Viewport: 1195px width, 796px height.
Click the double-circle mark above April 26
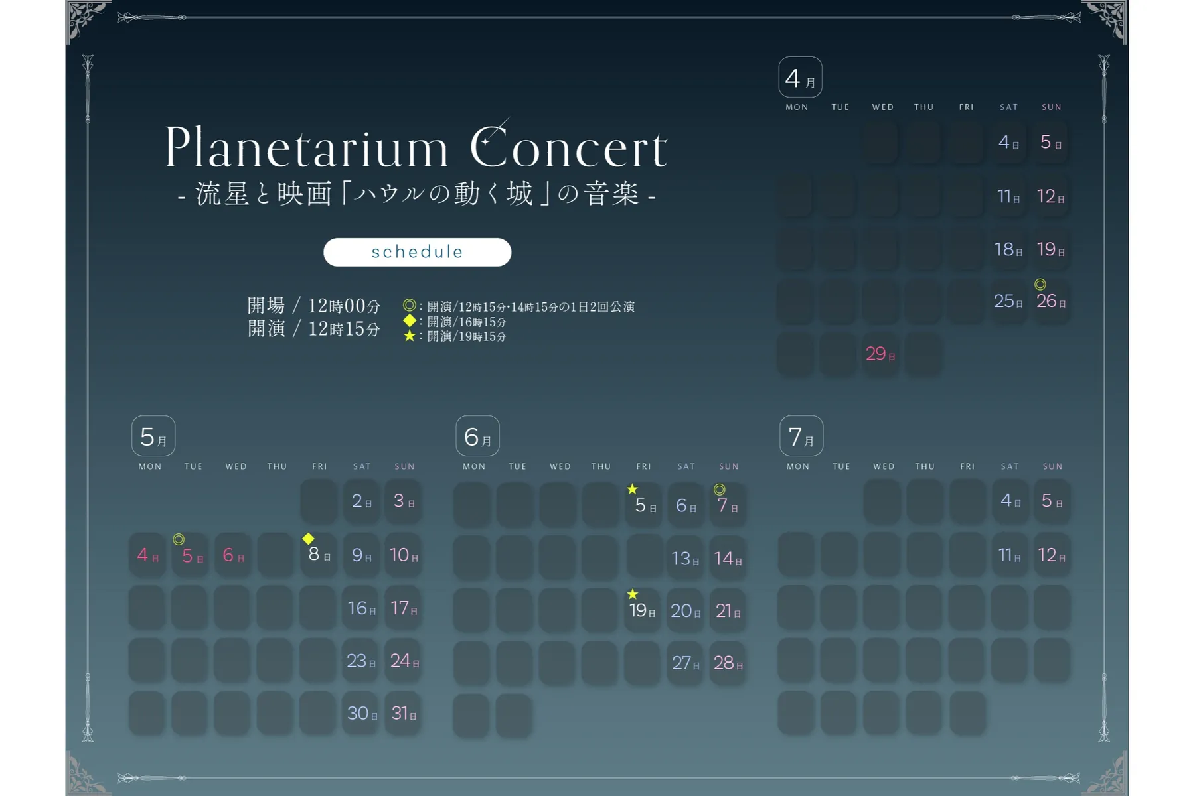pyautogui.click(x=1040, y=285)
